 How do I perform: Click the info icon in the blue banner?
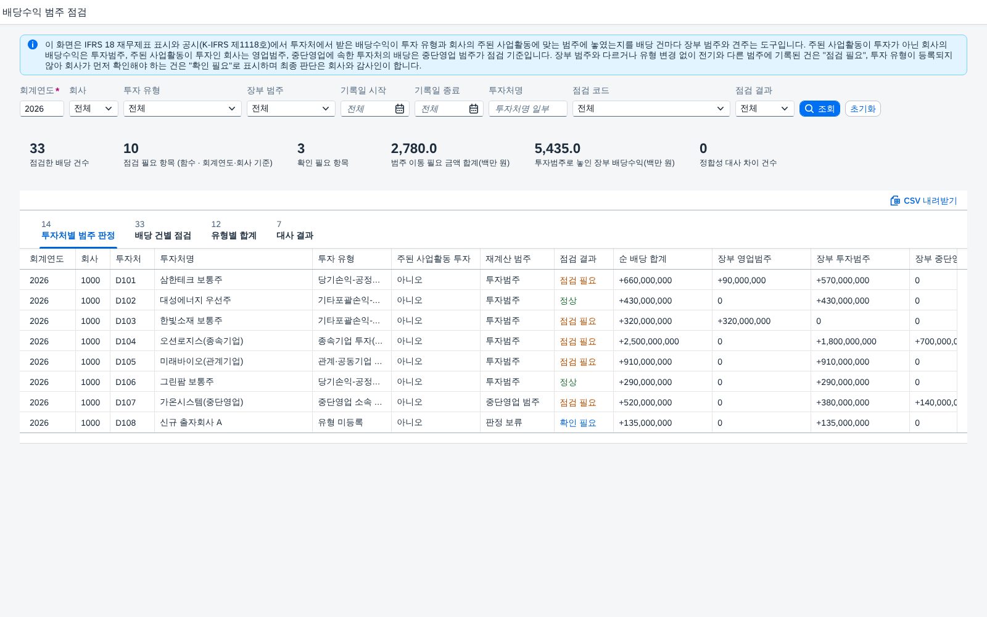click(33, 44)
